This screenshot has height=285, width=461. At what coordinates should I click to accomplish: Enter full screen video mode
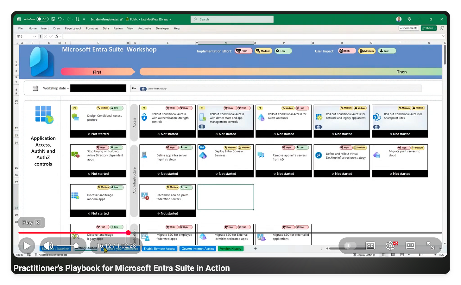point(430,246)
